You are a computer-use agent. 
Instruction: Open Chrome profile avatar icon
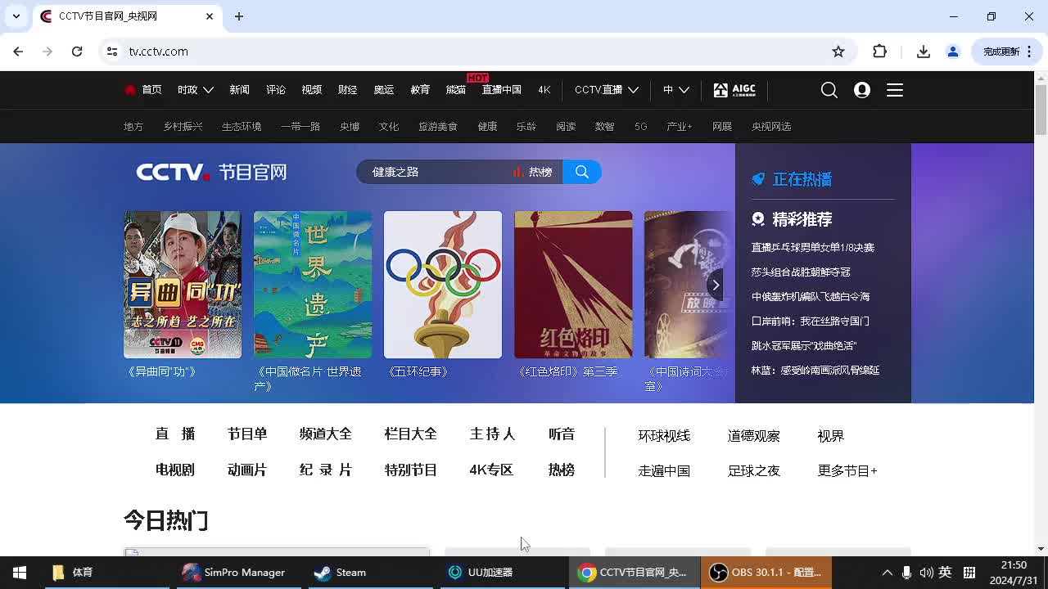tap(953, 52)
